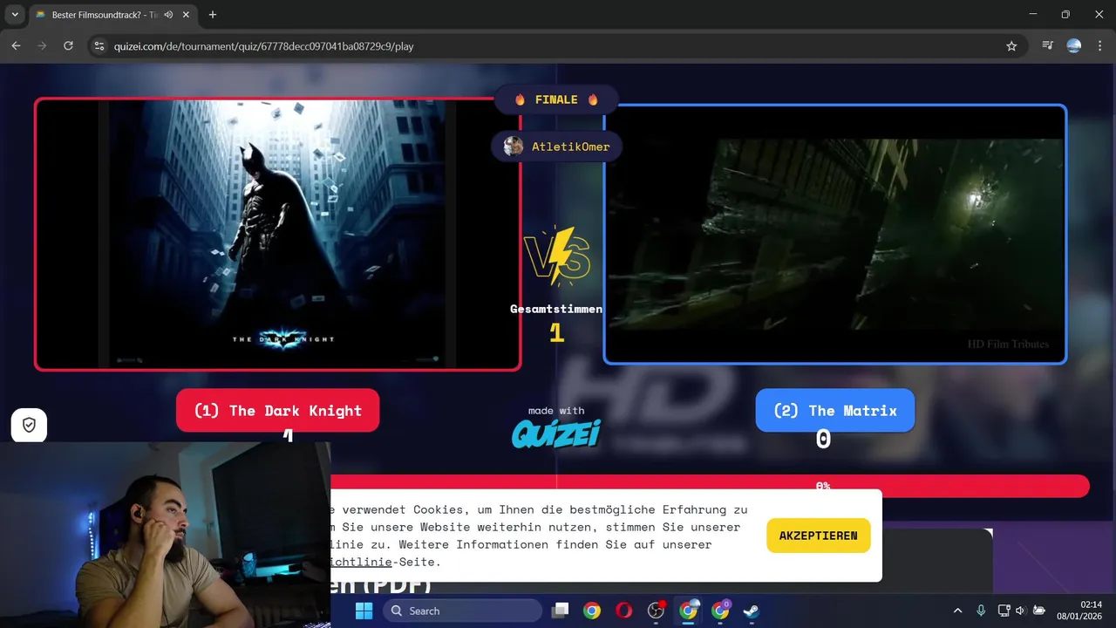Bookmark this page with the star icon

pyautogui.click(x=1011, y=46)
